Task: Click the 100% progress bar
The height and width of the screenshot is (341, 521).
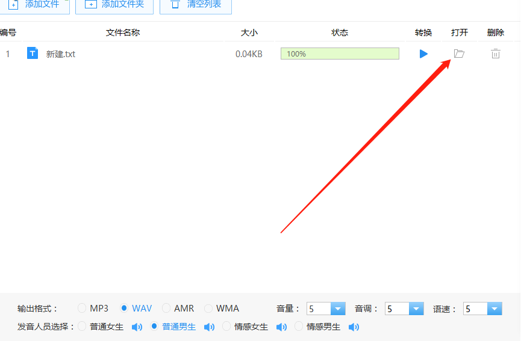Action: point(340,54)
